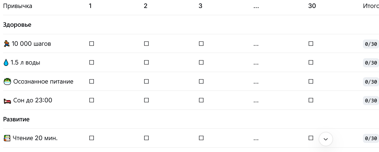Select the Развитие section heading
Image resolution: width=379 pixels, height=152 pixels.
coord(16,119)
